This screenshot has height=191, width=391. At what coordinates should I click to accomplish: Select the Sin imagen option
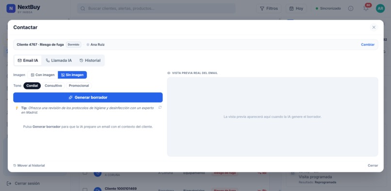(x=72, y=75)
